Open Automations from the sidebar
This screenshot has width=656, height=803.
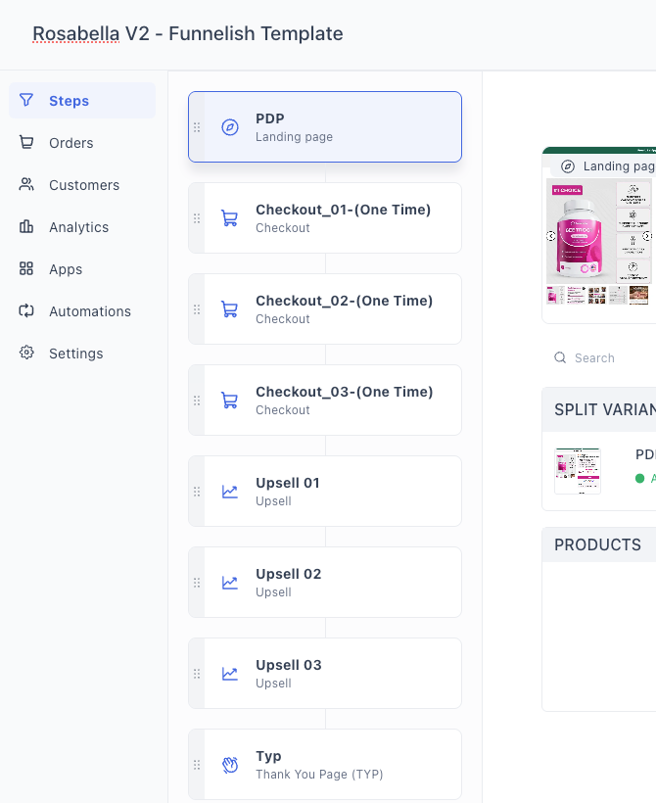pyautogui.click(x=82, y=310)
